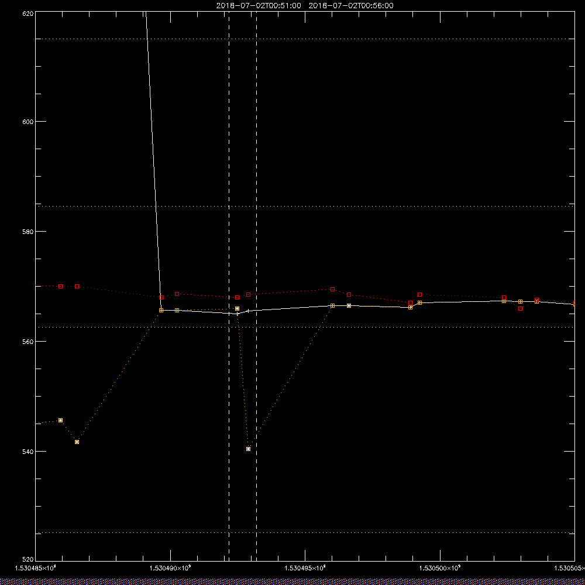The width and height of the screenshot is (585, 585).
Task: Click the 580 y-axis label
Action: coord(28,231)
